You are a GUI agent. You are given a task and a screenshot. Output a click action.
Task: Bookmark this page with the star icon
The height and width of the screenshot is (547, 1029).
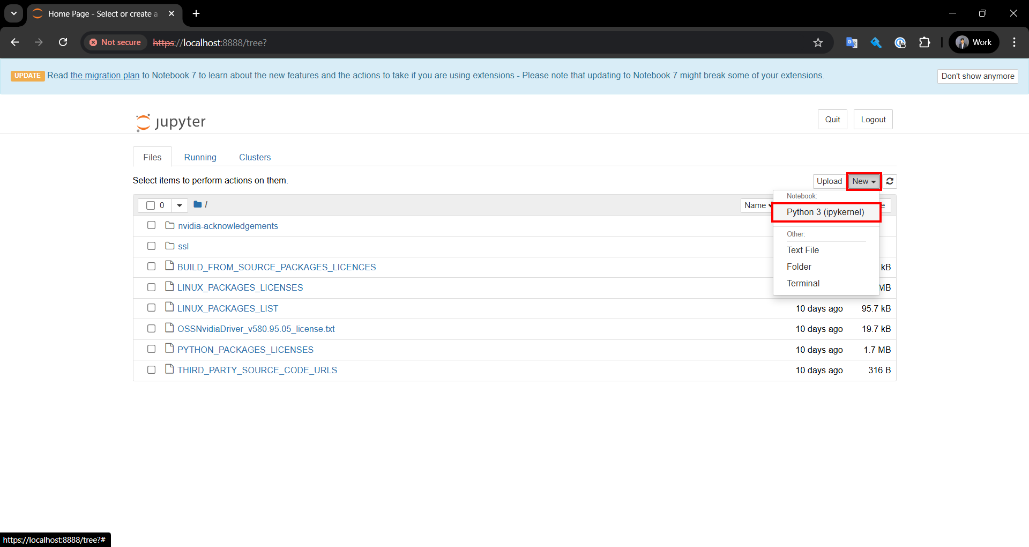[818, 42]
